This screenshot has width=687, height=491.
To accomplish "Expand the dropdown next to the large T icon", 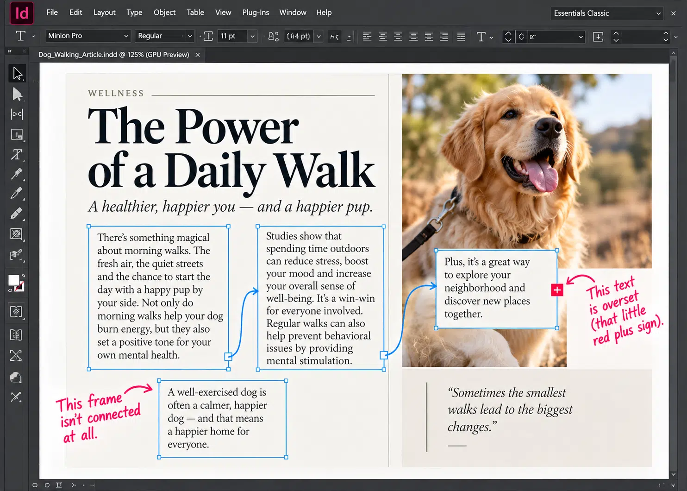I will pyautogui.click(x=491, y=37).
